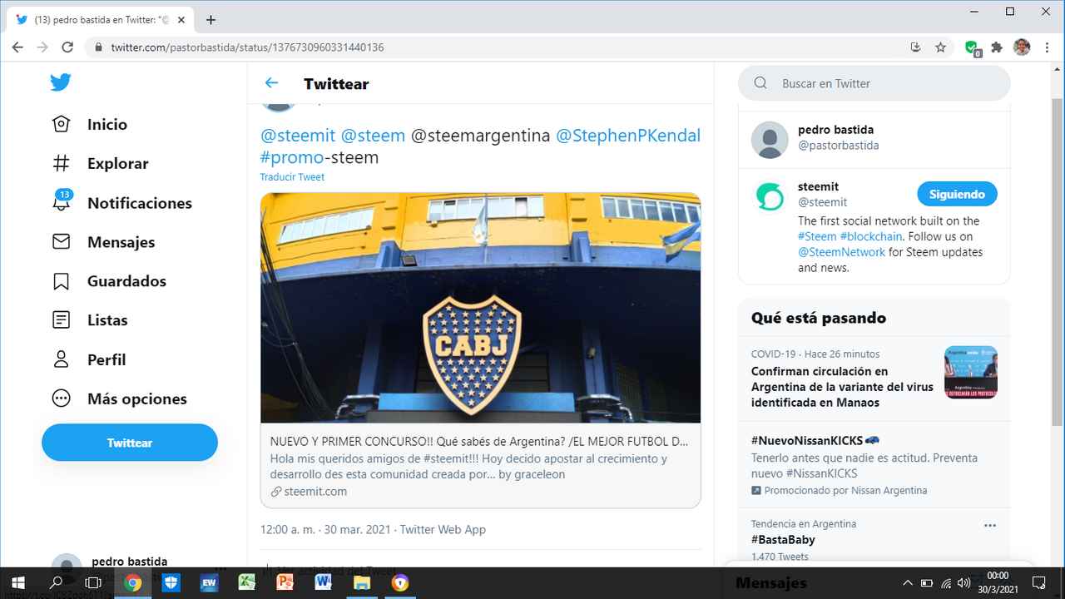Click the @steem mention in tweet

point(373,135)
